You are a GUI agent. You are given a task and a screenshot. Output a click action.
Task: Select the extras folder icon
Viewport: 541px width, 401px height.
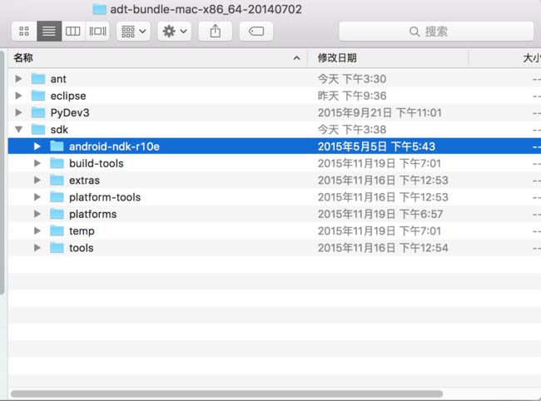[x=57, y=180]
